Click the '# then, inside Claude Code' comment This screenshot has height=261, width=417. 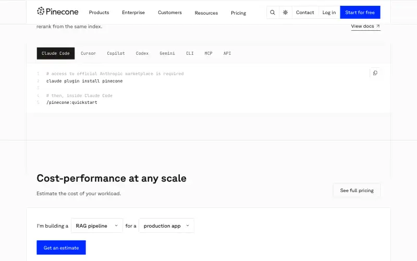pyautogui.click(x=79, y=96)
